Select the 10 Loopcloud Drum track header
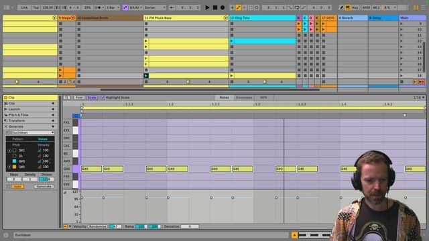This screenshot has height=241, width=429. tap(110, 18)
